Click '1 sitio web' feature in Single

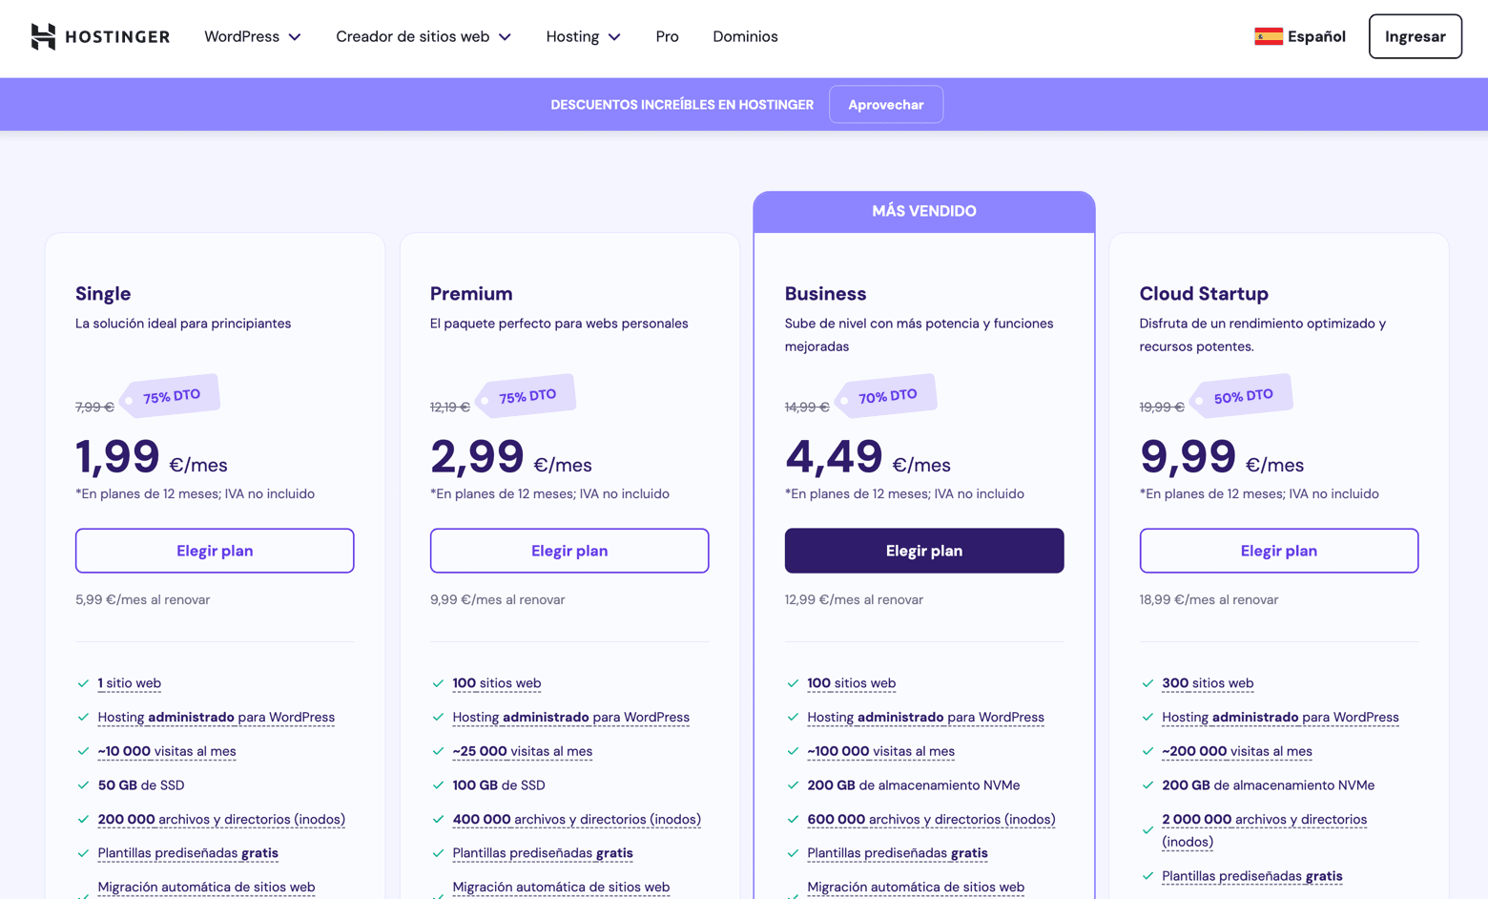pos(130,683)
